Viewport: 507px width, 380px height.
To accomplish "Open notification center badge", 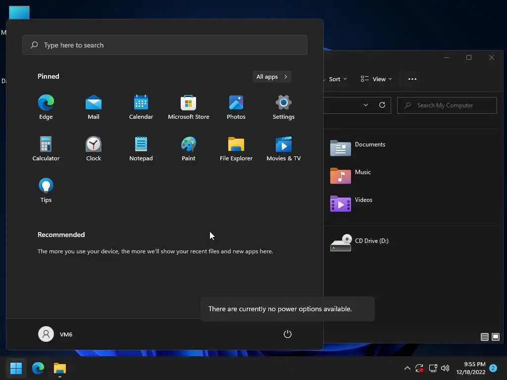I will click(x=493, y=368).
